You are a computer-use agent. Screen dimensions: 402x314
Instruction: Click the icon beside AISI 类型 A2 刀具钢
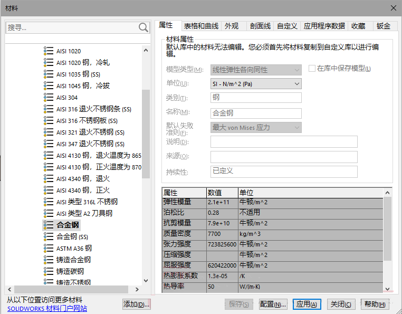[49, 214]
